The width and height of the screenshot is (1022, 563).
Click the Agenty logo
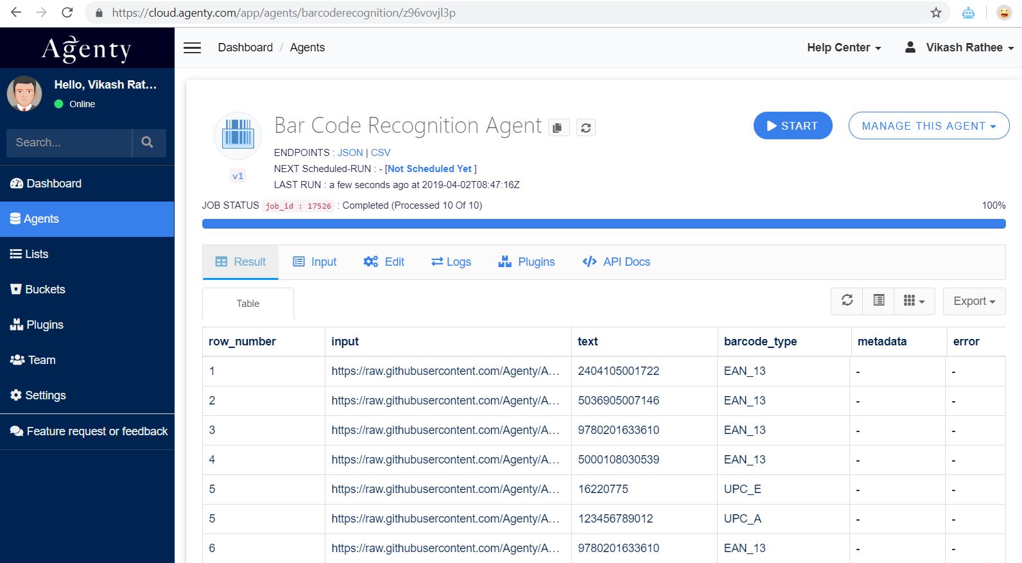pos(87,49)
